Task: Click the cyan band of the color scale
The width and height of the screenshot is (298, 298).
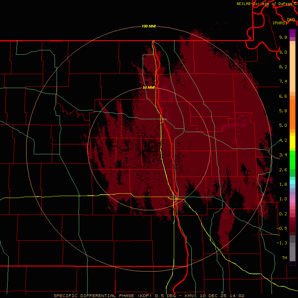Action: (292, 182)
